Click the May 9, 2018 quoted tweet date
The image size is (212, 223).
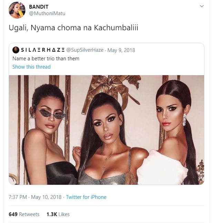121,50
